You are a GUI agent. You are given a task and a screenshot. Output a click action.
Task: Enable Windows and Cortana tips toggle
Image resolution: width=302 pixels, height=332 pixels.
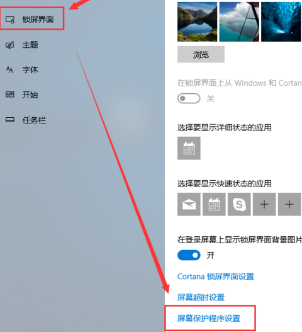pos(189,98)
